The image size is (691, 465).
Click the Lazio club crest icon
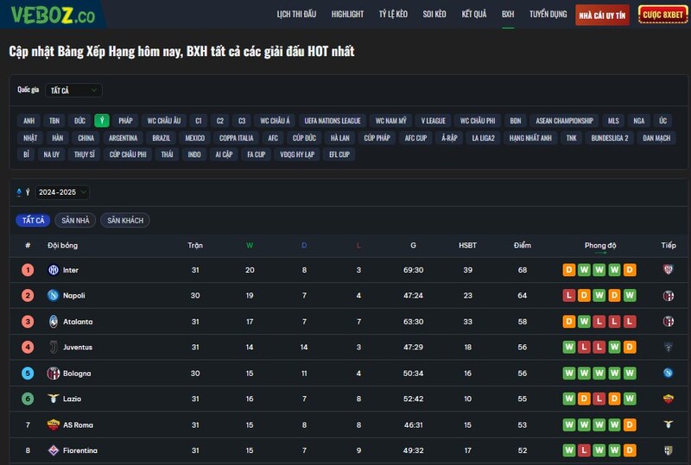click(x=53, y=399)
